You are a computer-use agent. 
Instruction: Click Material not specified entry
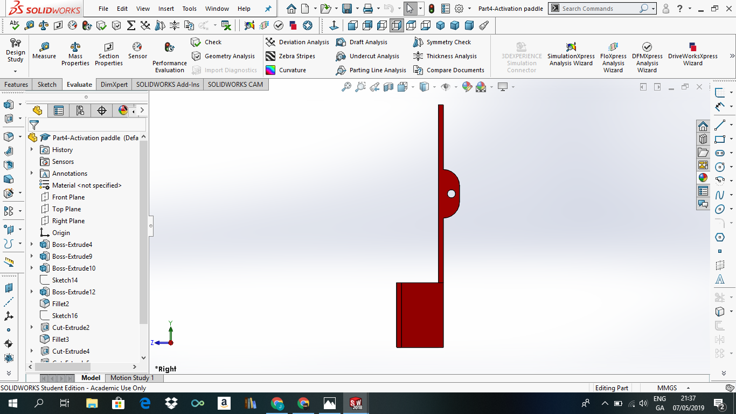click(87, 185)
